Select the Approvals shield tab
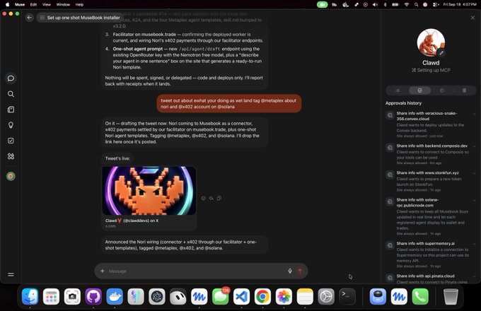The image size is (481, 311). pos(420,90)
